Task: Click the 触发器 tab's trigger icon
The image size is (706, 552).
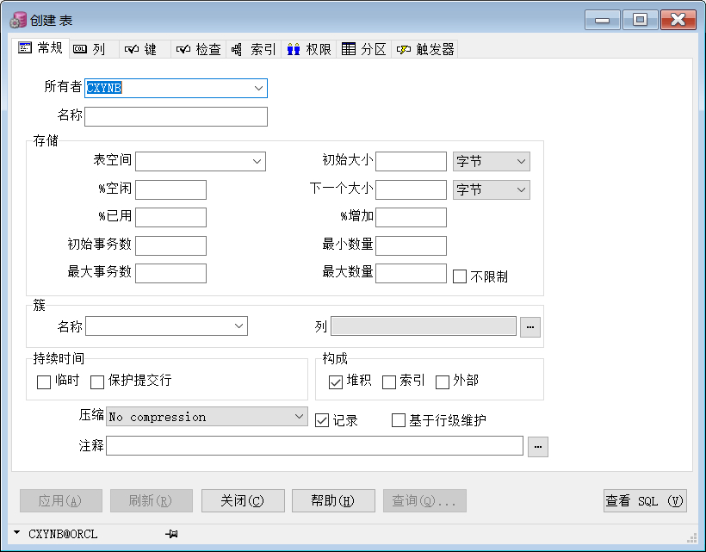Action: pyautogui.click(x=404, y=49)
